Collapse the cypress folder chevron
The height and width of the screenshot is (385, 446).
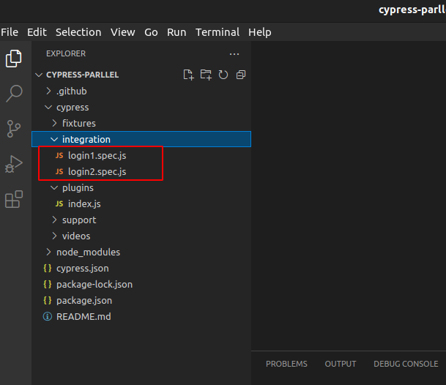click(48, 107)
